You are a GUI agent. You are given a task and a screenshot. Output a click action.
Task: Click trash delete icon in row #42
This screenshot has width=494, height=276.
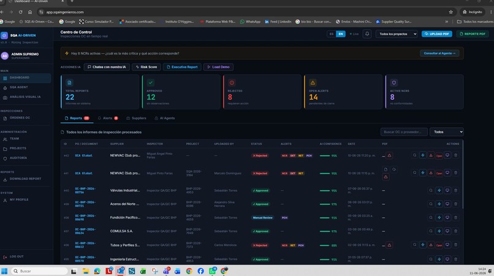pos(455,155)
